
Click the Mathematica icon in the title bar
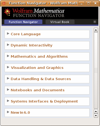(4, 3)
